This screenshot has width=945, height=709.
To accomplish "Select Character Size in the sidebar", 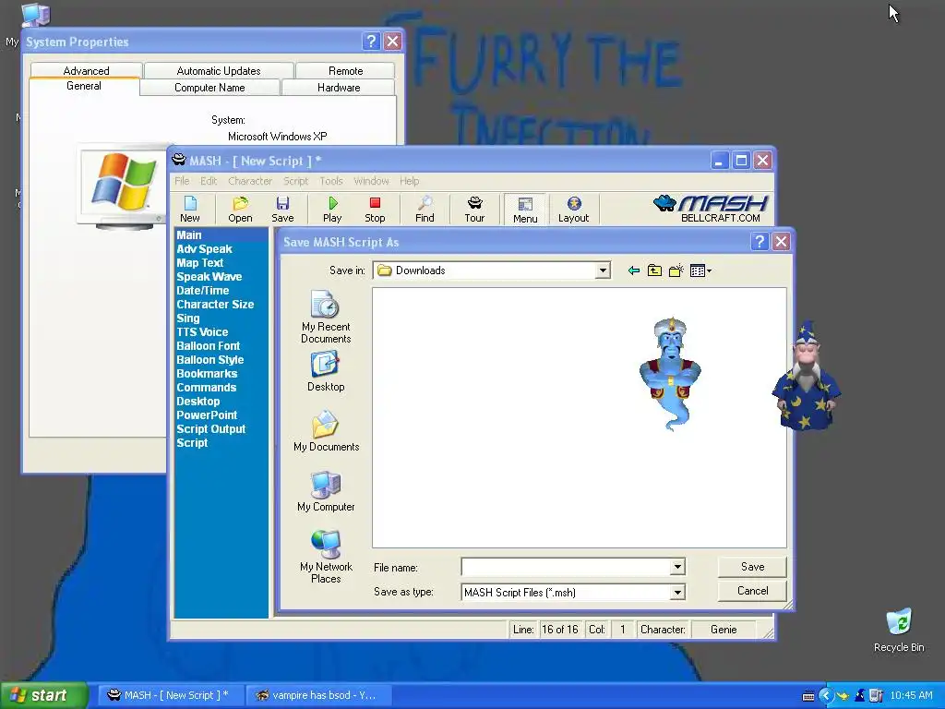I will (x=215, y=305).
